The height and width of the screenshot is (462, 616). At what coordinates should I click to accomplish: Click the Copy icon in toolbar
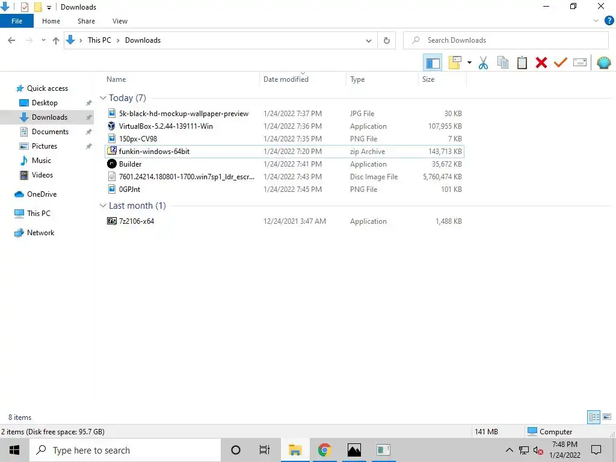502,63
